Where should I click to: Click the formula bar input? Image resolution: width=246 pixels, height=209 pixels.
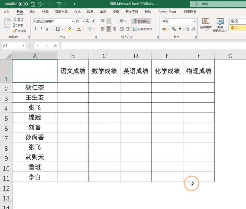pyautogui.click(x=153, y=45)
